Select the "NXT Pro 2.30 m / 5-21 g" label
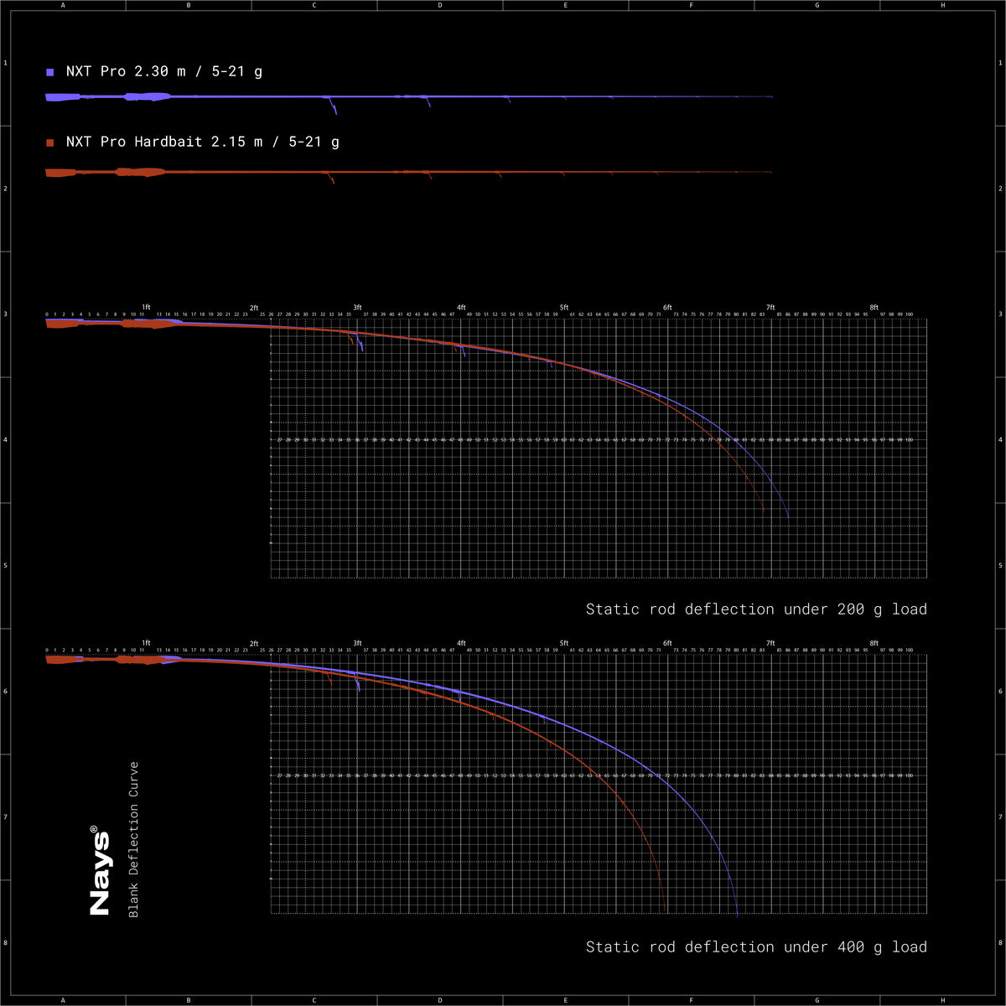 coord(164,71)
